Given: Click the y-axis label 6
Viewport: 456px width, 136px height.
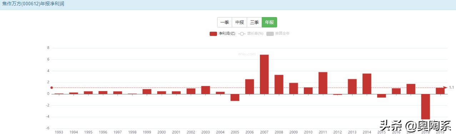Looking at the screenshot, I should click(48, 59).
